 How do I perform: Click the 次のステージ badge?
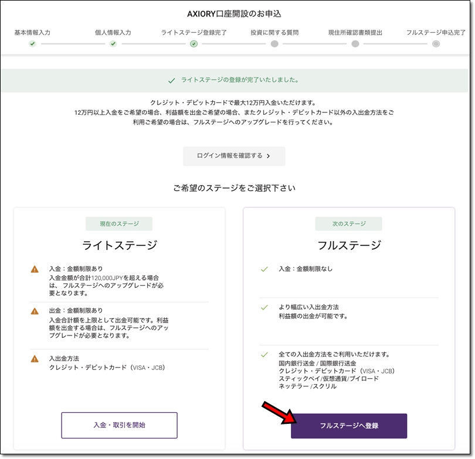click(349, 224)
